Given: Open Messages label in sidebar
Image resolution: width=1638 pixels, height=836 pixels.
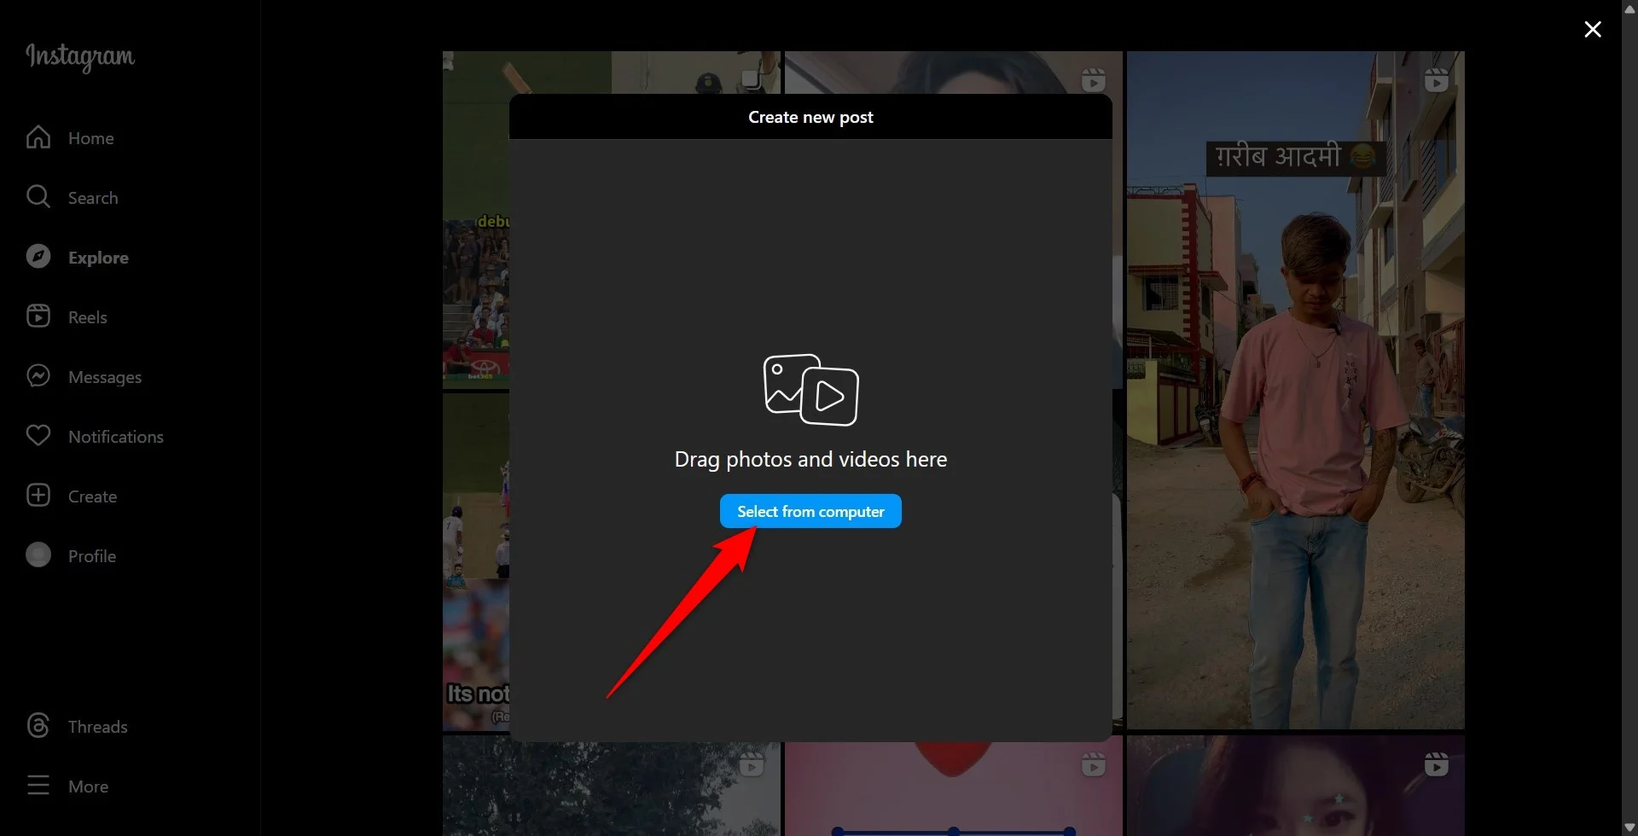Looking at the screenshot, I should (105, 377).
